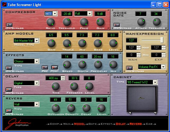This screenshot has width=170, height=132.
Task: Click the reverb Decay knob
Action: coord(86,108)
